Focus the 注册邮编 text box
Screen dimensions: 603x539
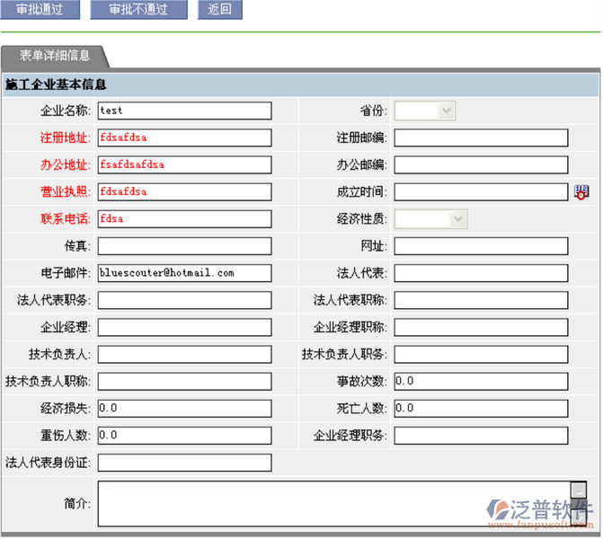(x=481, y=137)
